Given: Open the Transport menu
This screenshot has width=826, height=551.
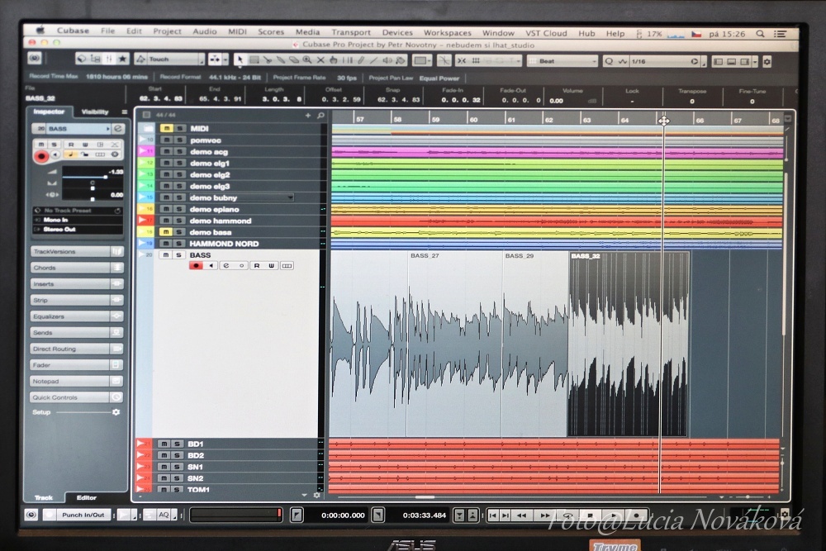Looking at the screenshot, I should (351, 32).
